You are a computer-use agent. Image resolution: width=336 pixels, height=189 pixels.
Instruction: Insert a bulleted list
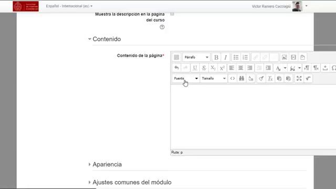[x=236, y=57]
